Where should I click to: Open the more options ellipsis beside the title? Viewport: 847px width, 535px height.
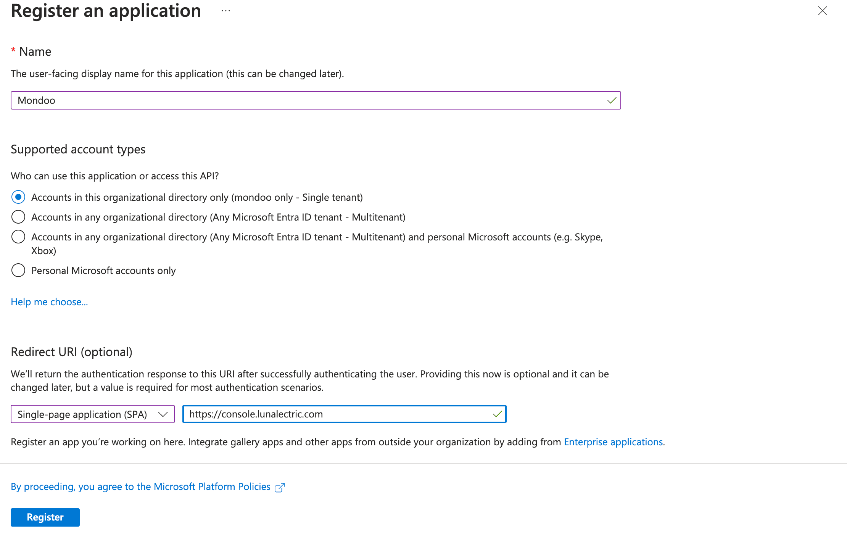tap(225, 11)
